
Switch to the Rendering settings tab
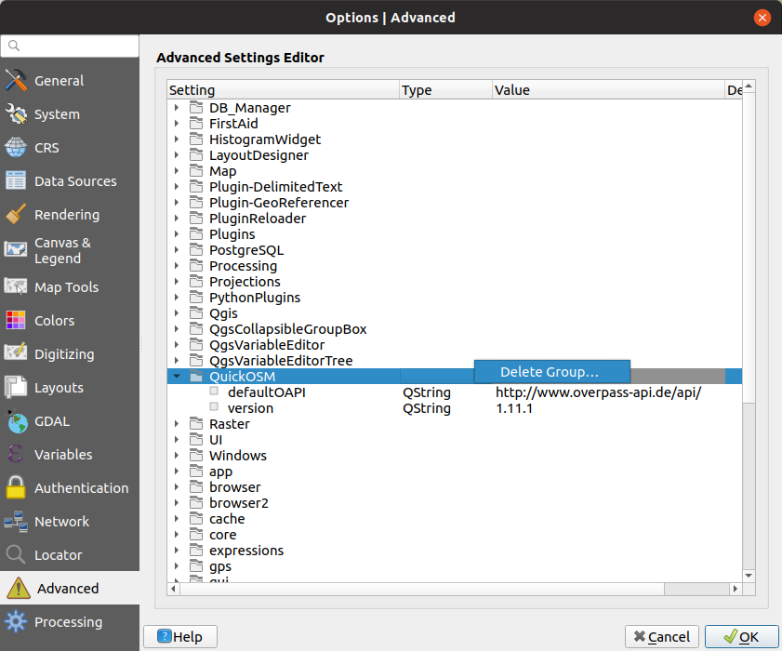(70, 215)
